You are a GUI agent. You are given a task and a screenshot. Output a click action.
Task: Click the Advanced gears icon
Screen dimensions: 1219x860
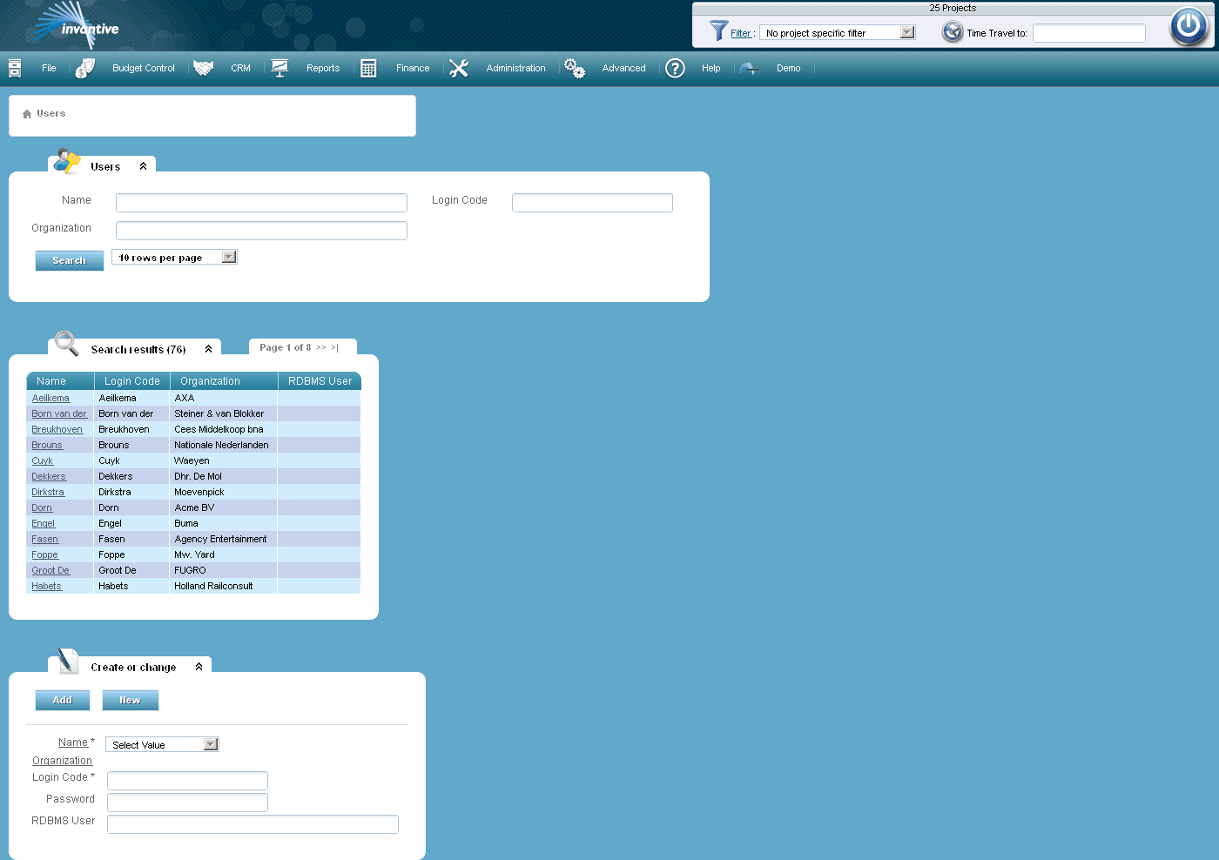point(575,68)
